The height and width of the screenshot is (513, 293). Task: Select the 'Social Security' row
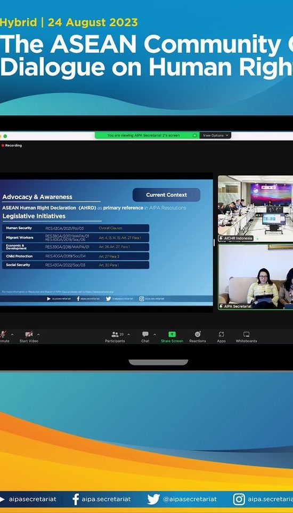[76, 265]
